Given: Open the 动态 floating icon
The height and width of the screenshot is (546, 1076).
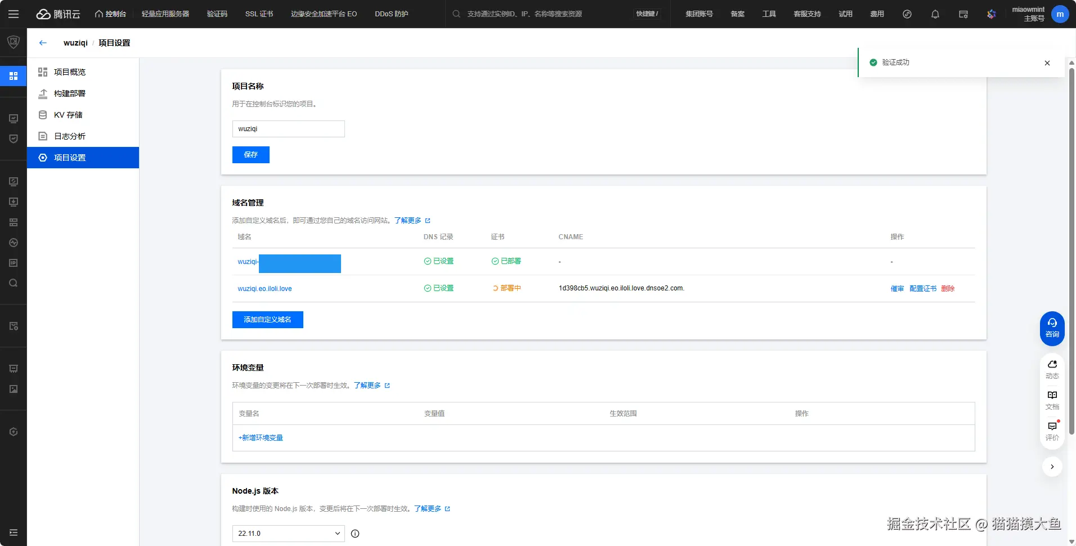Looking at the screenshot, I should tap(1052, 369).
